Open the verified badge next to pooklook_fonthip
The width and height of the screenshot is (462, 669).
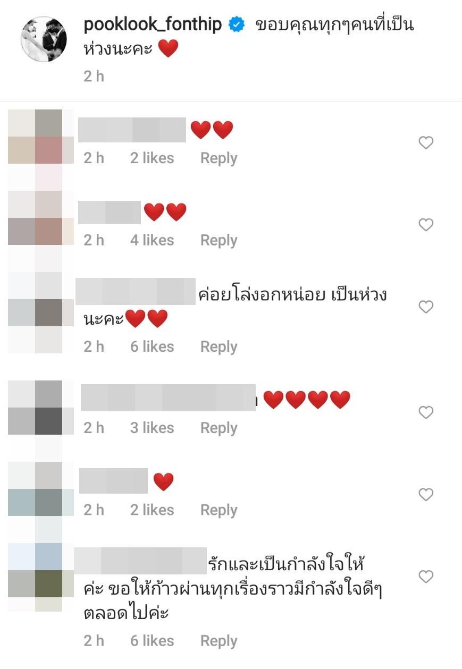(236, 25)
